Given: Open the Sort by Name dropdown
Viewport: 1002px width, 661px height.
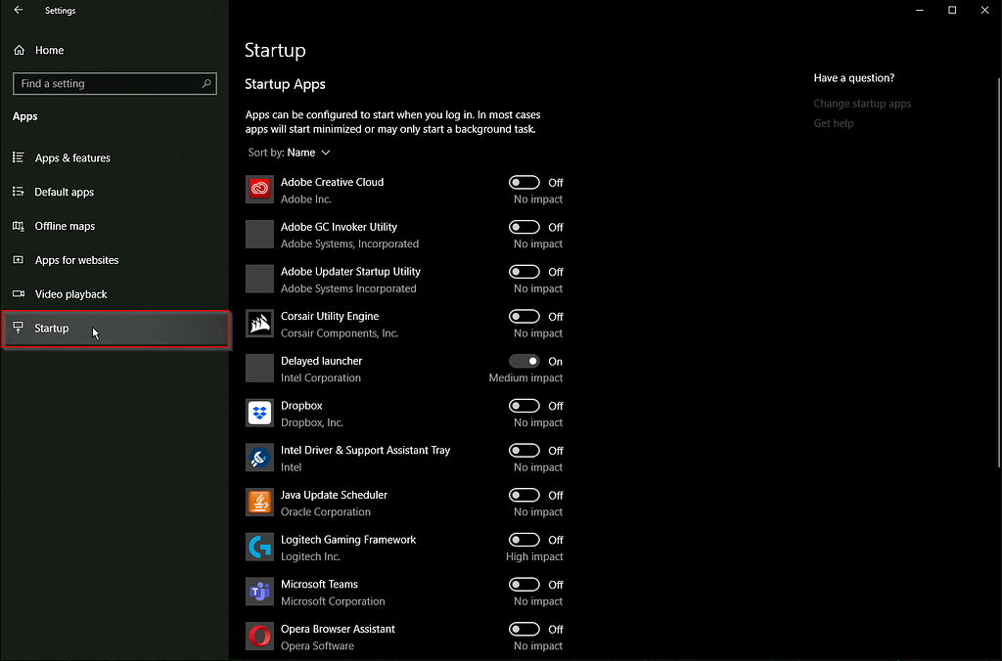Looking at the screenshot, I should pyautogui.click(x=289, y=153).
